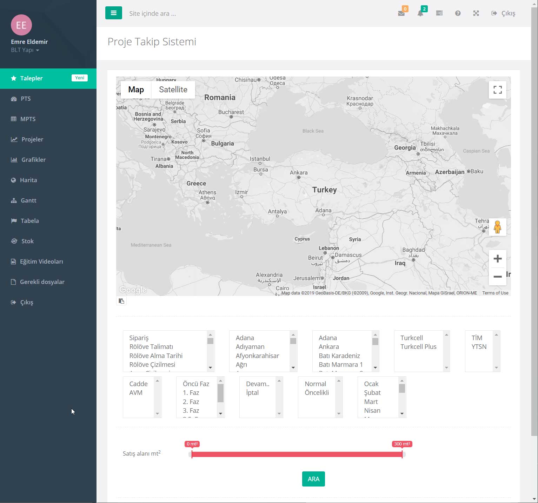Click the 300 mt² slider handle
538x503 pixels.
[x=402, y=454]
